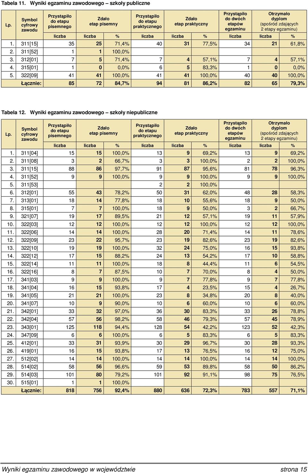The width and height of the screenshot is (308, 473).
Task: Click value 23,5% in row 341[04]
Action: pos(210,287)
